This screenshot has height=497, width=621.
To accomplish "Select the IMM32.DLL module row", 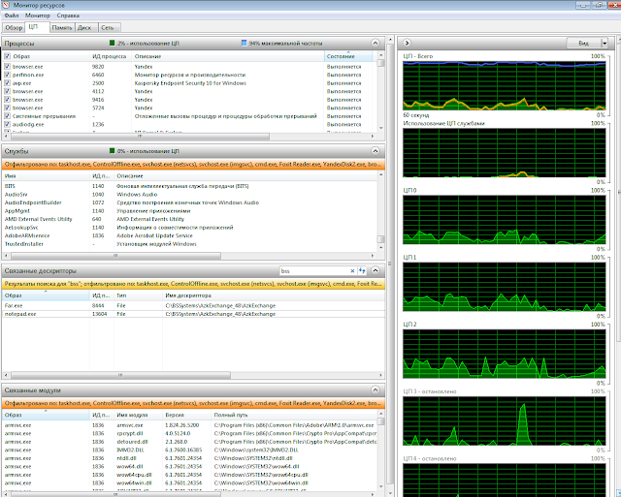I will click(189, 450).
